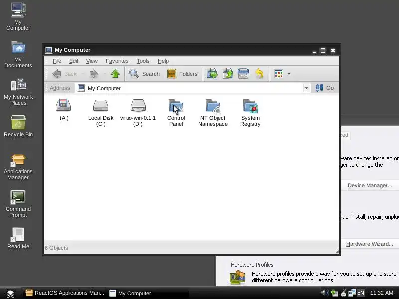Open the Favorites menu
This screenshot has height=299, width=399.
(117, 61)
